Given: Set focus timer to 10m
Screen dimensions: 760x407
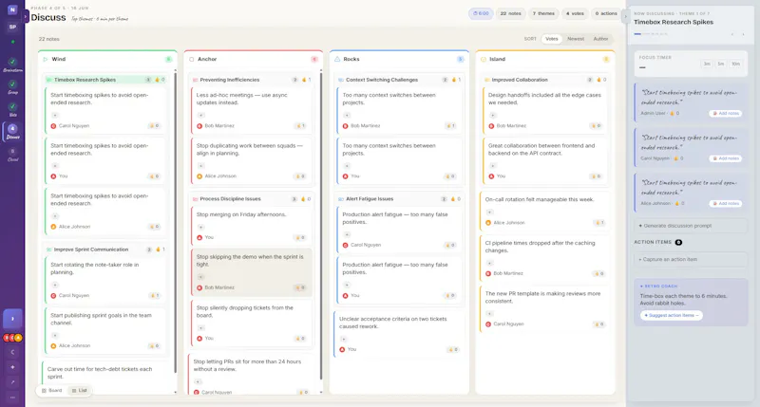Looking at the screenshot, I should click(735, 64).
